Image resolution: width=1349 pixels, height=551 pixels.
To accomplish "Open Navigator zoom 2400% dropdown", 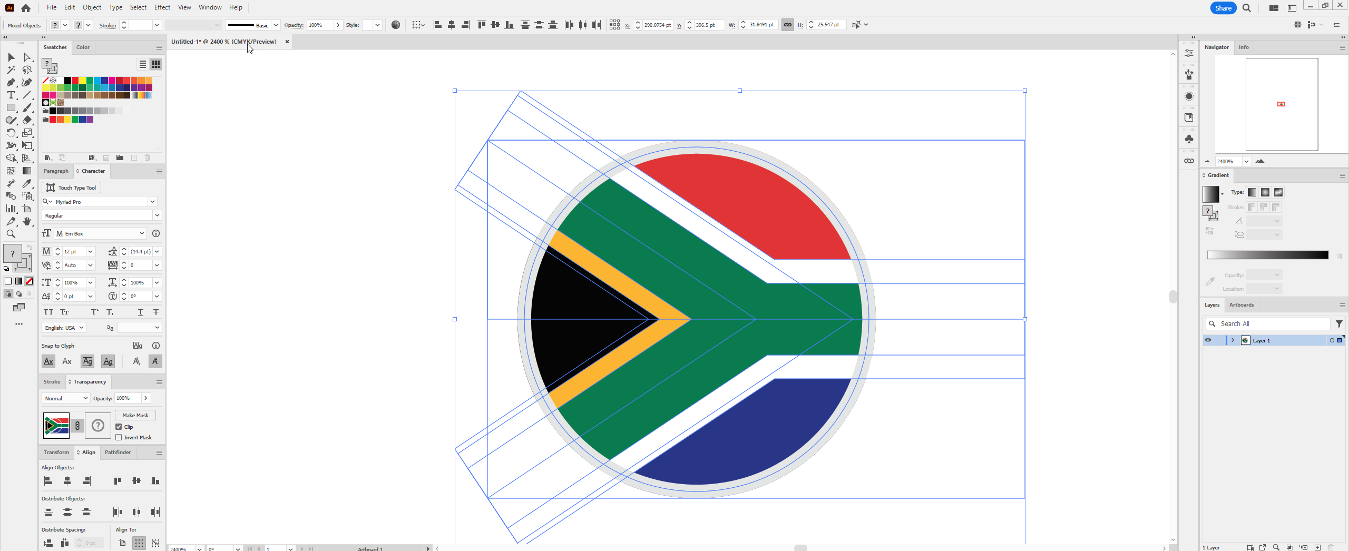I will tap(1247, 162).
